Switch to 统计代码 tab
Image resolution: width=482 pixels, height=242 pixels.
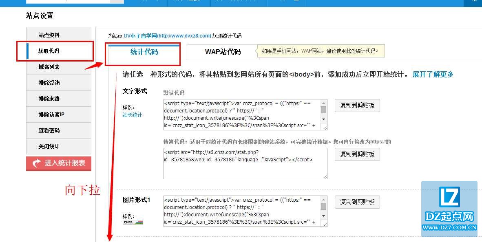click(144, 52)
